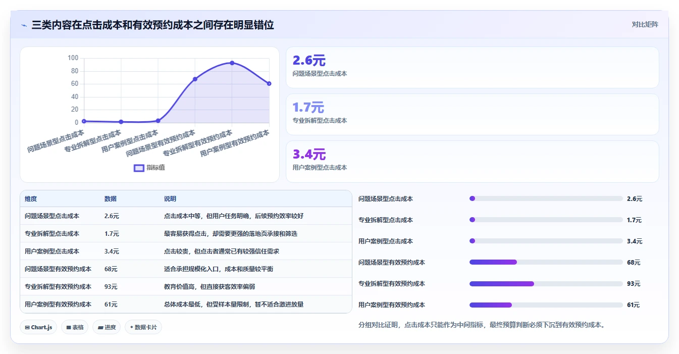Click the title 三类内容在点击成本和有效预约成本之间存在明显错位
The width and height of the screenshot is (679, 354).
tap(153, 25)
